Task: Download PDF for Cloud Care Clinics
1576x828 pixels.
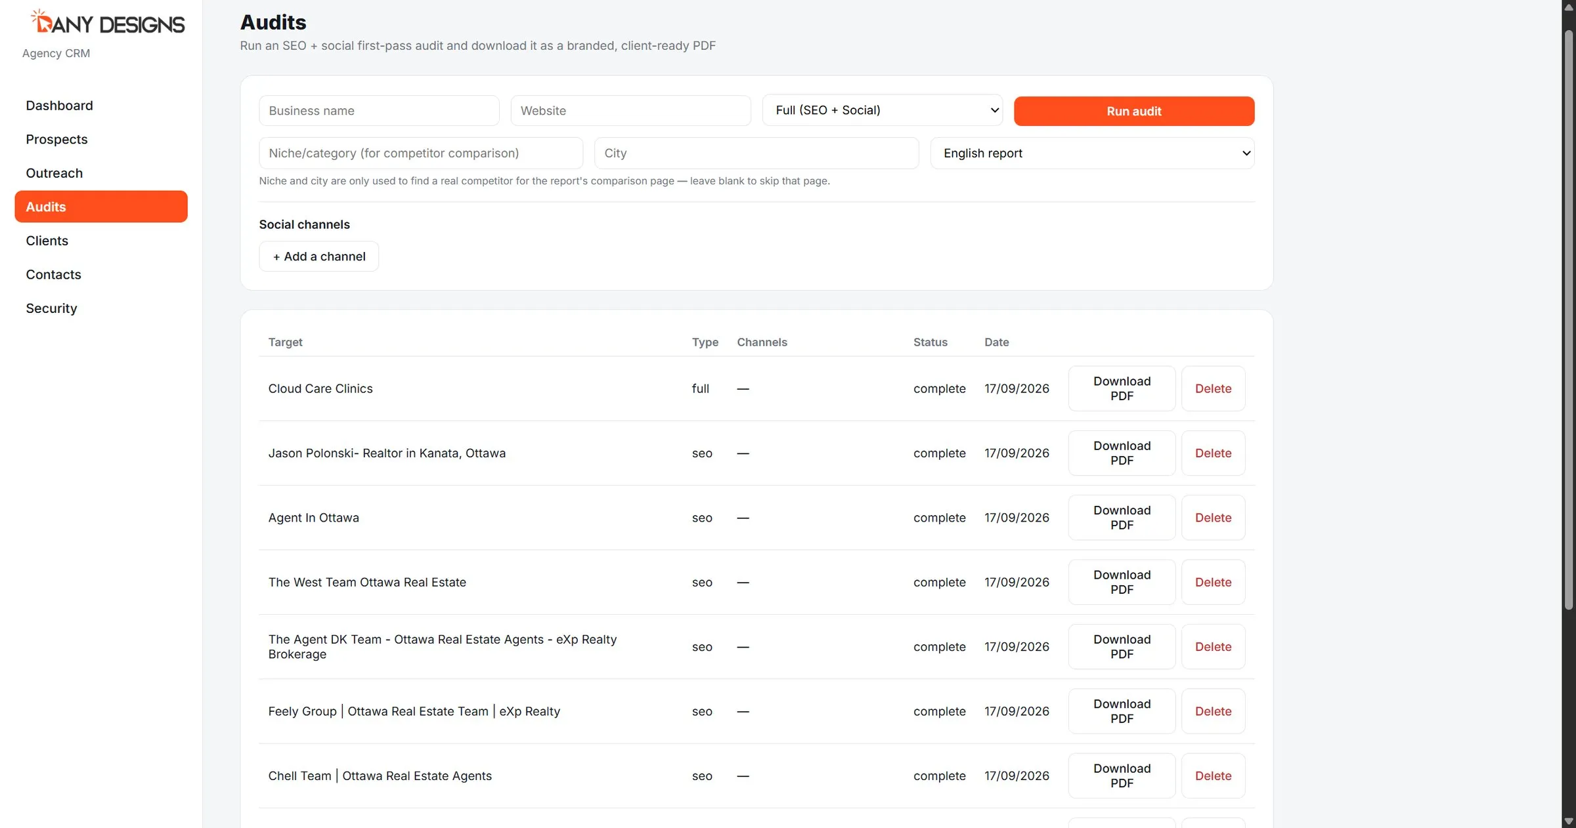Action: click(1122, 388)
